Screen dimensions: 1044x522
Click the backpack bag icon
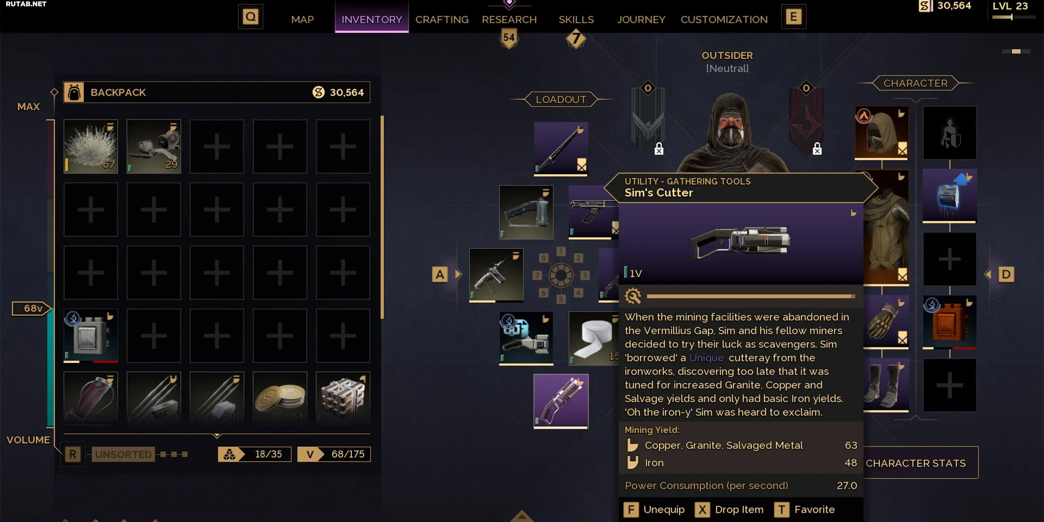click(x=74, y=92)
